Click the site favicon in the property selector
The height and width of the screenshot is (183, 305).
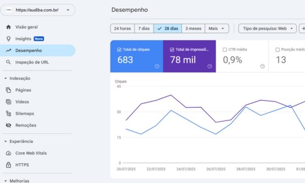point(9,10)
